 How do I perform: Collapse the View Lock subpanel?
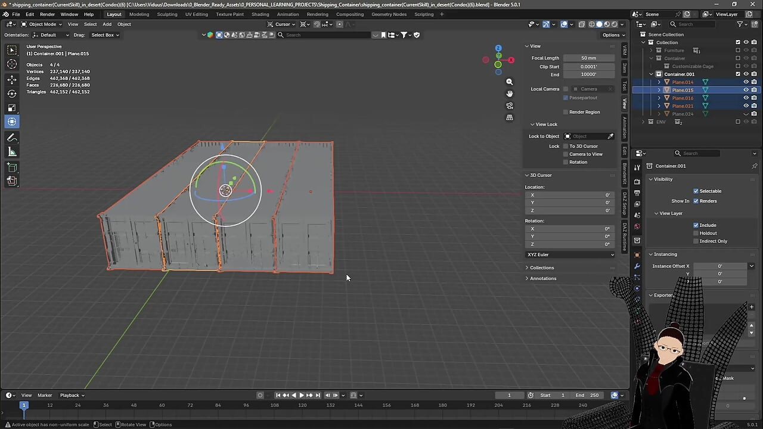tap(544, 125)
